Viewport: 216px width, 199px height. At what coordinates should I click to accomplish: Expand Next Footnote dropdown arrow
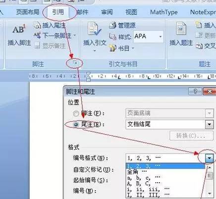coord(75,35)
